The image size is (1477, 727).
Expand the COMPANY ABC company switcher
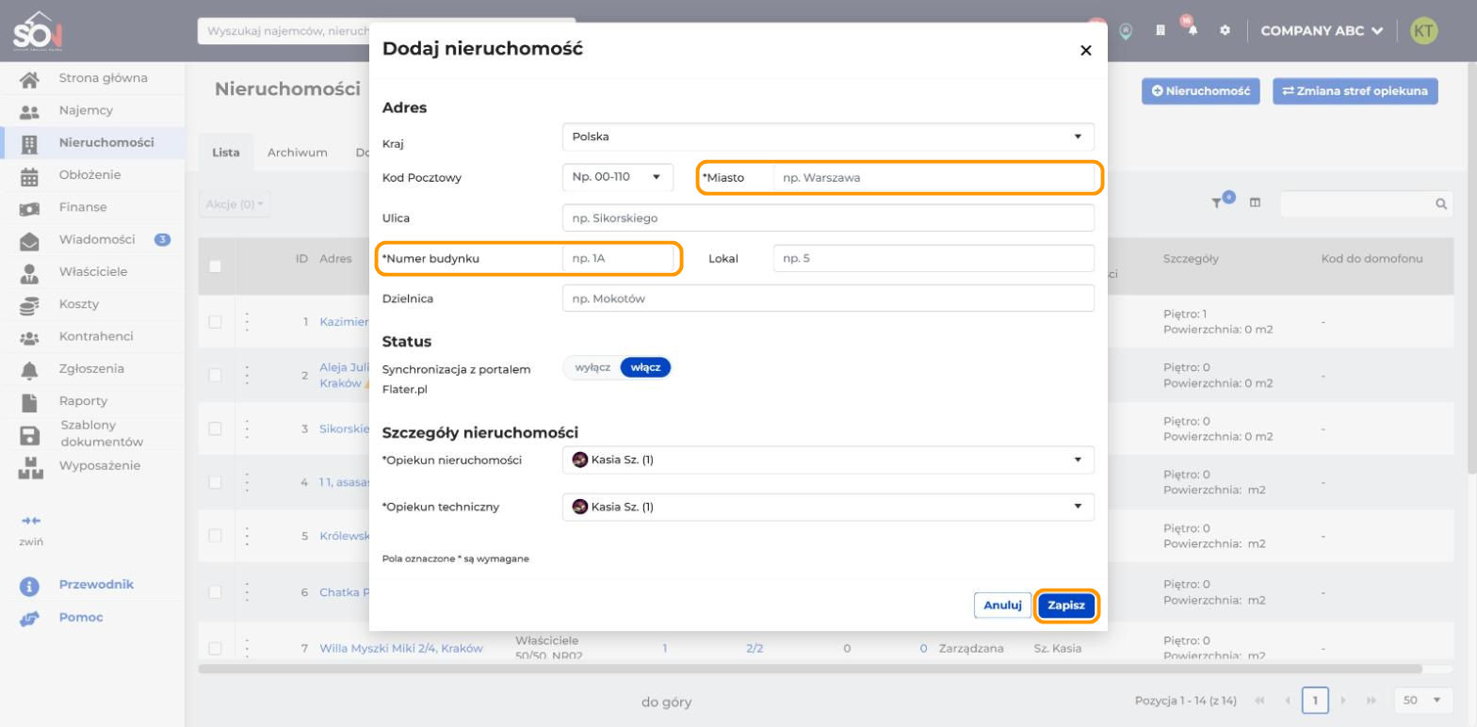point(1322,31)
